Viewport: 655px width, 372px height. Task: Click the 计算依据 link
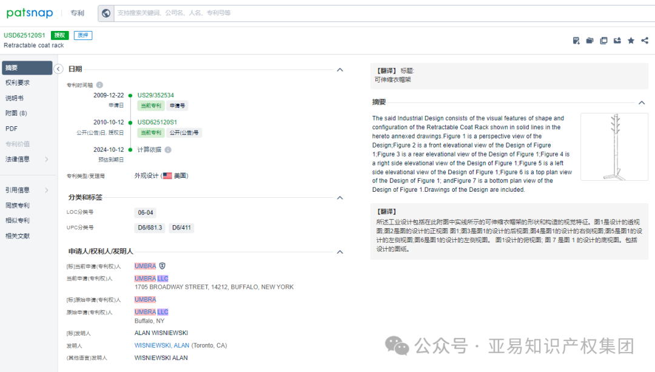click(x=149, y=150)
